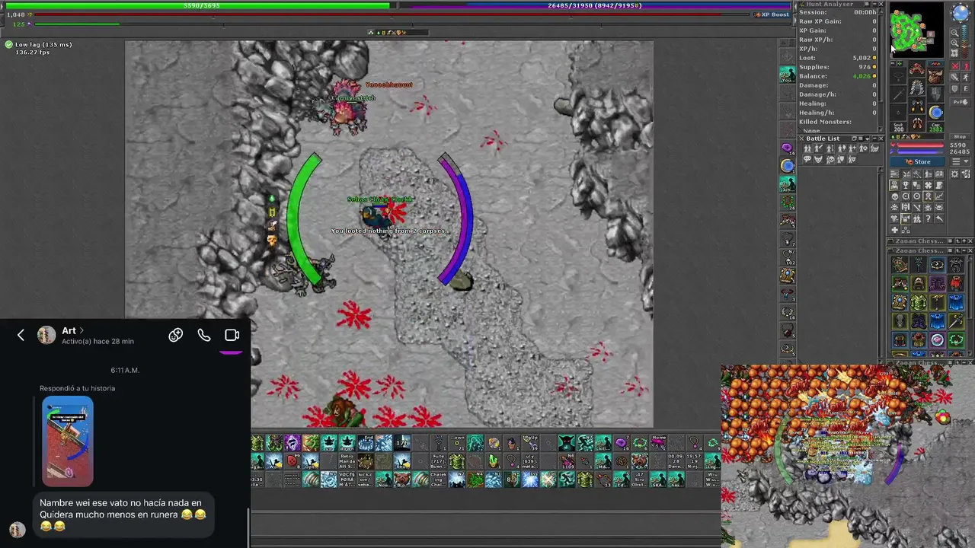Click the Stop button beside status icons
Image resolution: width=975 pixels, height=548 pixels.
961,136
